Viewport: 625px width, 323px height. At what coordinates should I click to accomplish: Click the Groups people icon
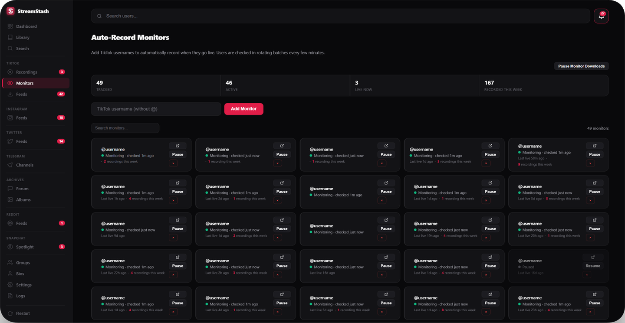[10, 262]
